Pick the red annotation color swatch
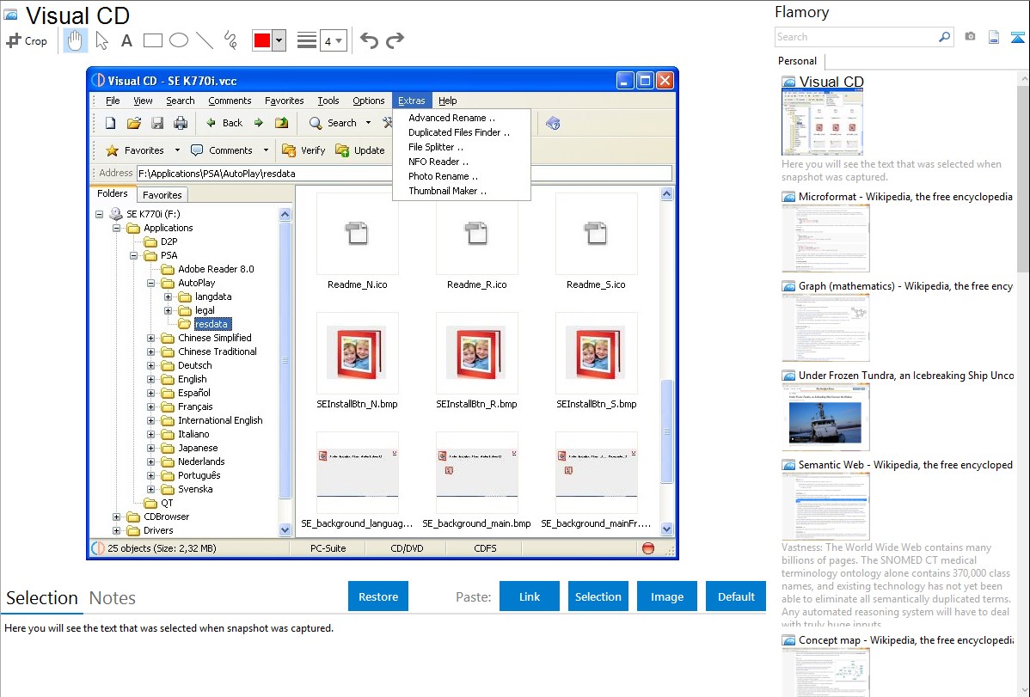 click(x=262, y=40)
